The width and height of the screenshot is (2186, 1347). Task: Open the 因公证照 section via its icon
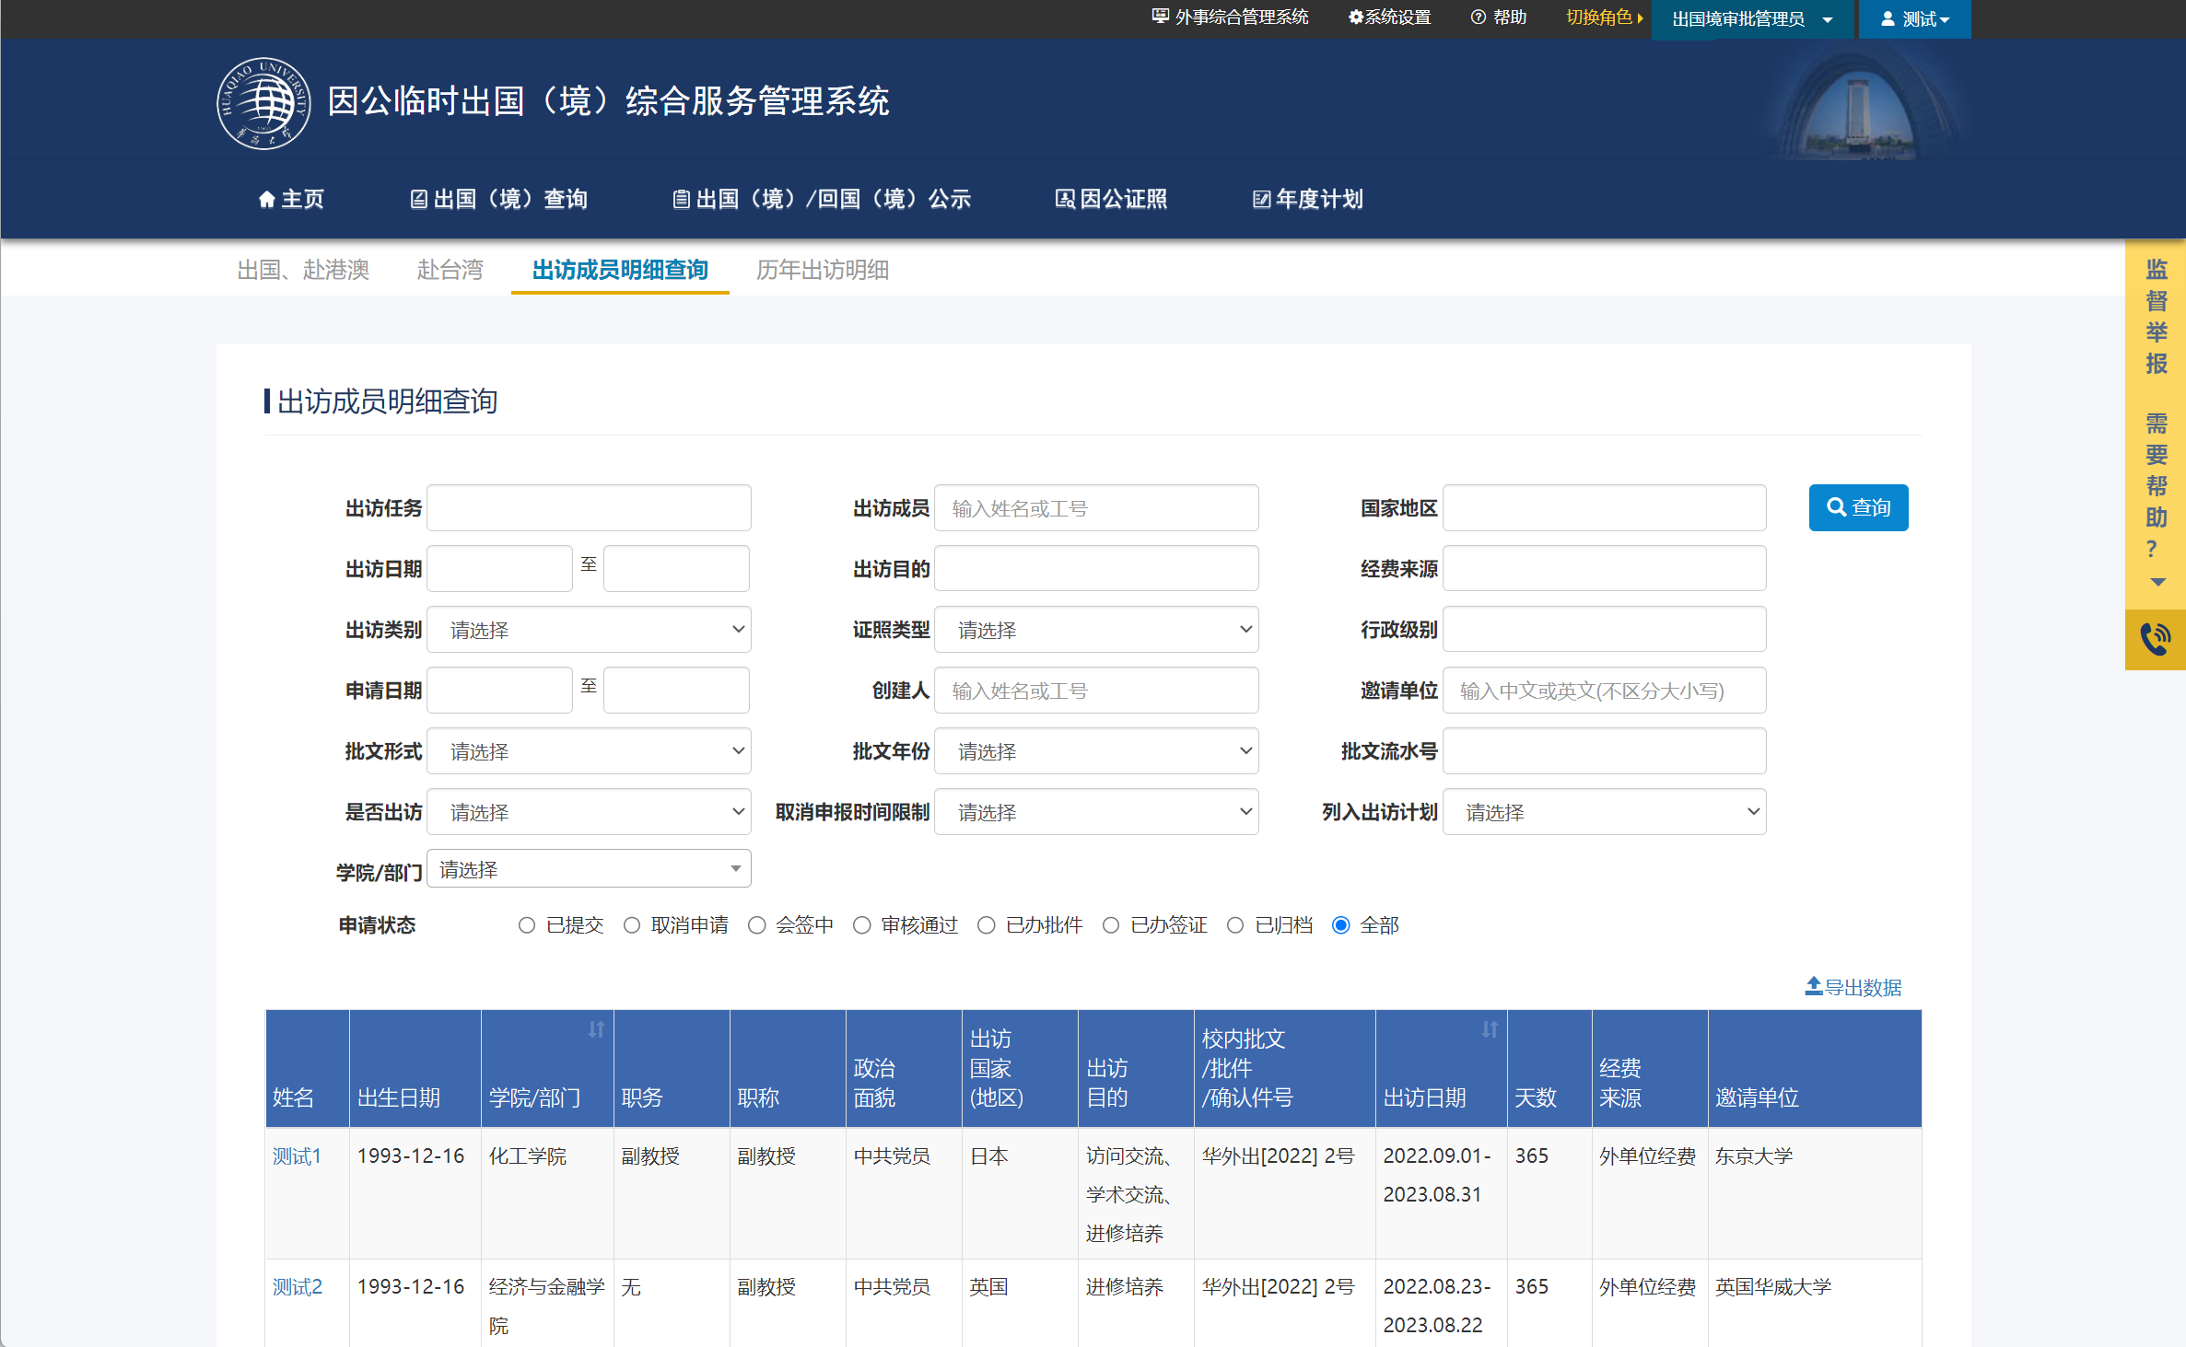pos(1111,199)
